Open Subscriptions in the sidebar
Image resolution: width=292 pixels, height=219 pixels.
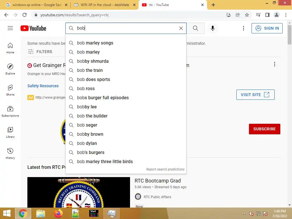(x=10, y=111)
